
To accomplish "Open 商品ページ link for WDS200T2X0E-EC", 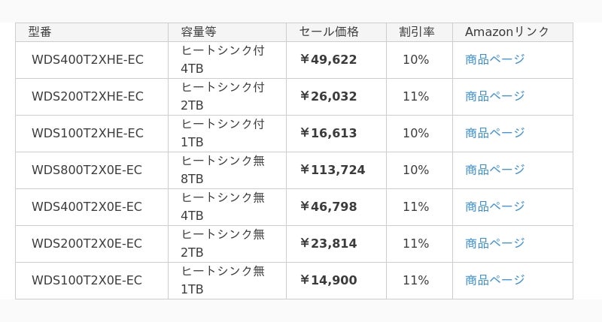I will pos(494,243).
